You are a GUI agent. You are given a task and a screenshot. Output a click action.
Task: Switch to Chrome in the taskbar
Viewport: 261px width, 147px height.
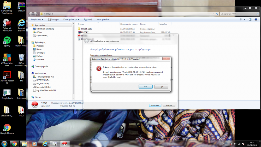(14, 144)
